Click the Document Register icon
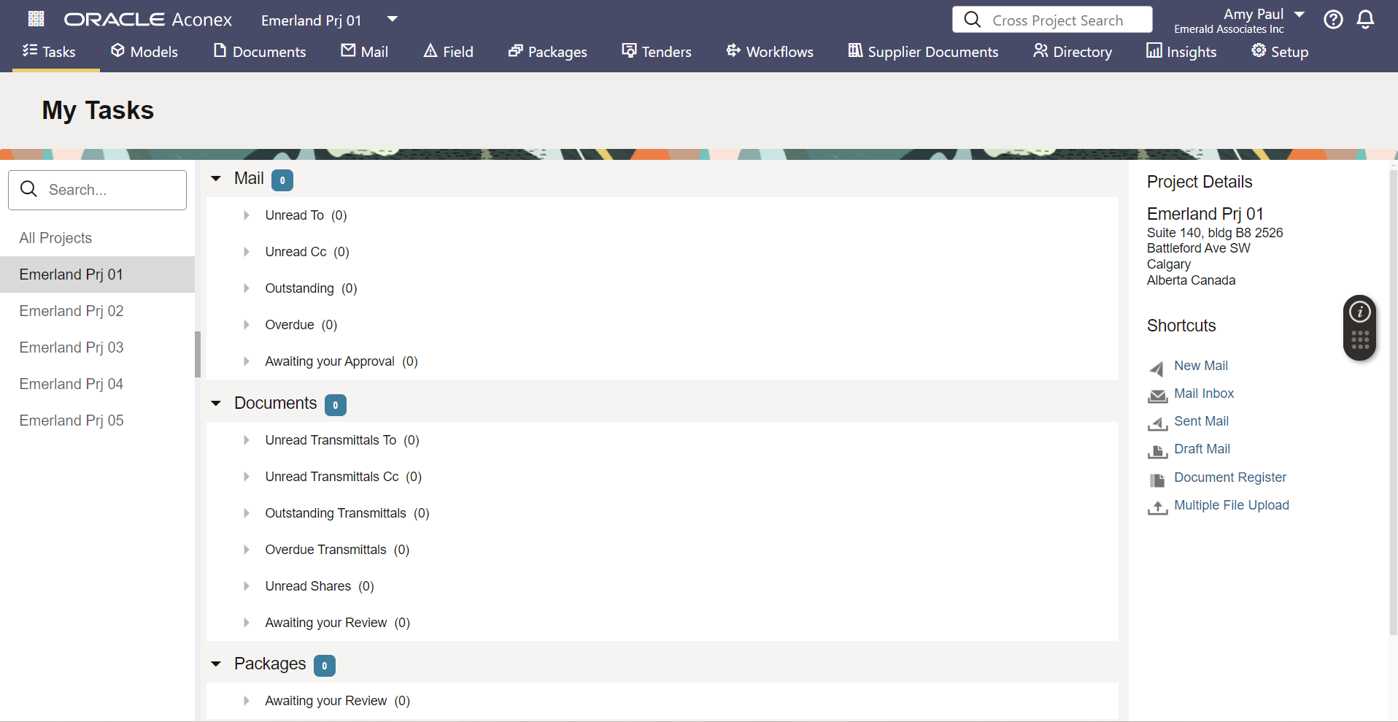The height and width of the screenshot is (722, 1398). click(x=1157, y=480)
